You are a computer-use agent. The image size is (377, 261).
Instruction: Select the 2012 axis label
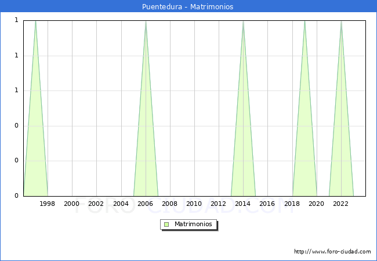click(219, 204)
